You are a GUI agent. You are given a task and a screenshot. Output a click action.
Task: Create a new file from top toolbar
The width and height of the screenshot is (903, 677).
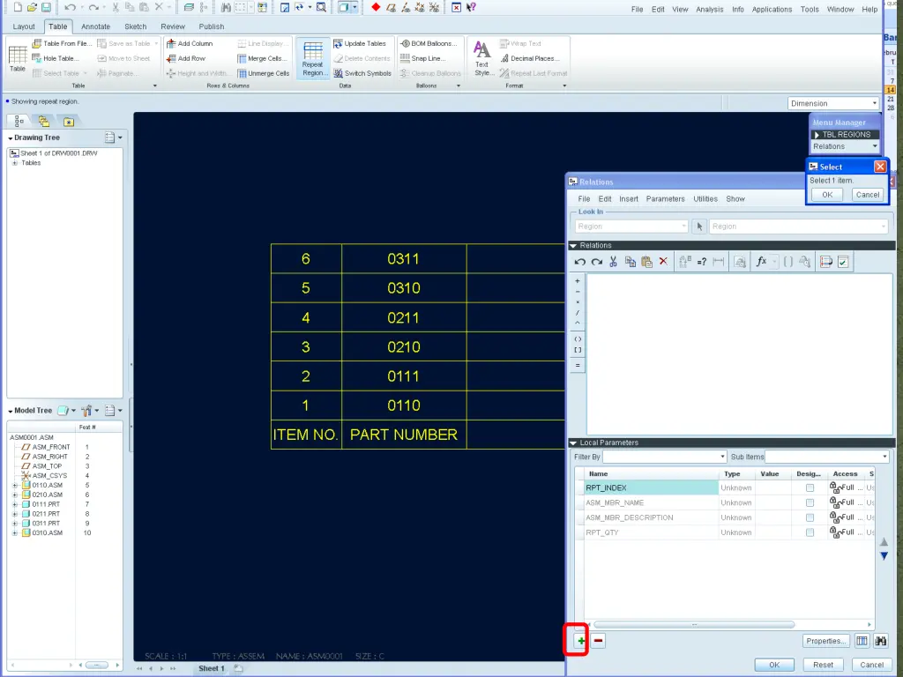[x=18, y=7]
